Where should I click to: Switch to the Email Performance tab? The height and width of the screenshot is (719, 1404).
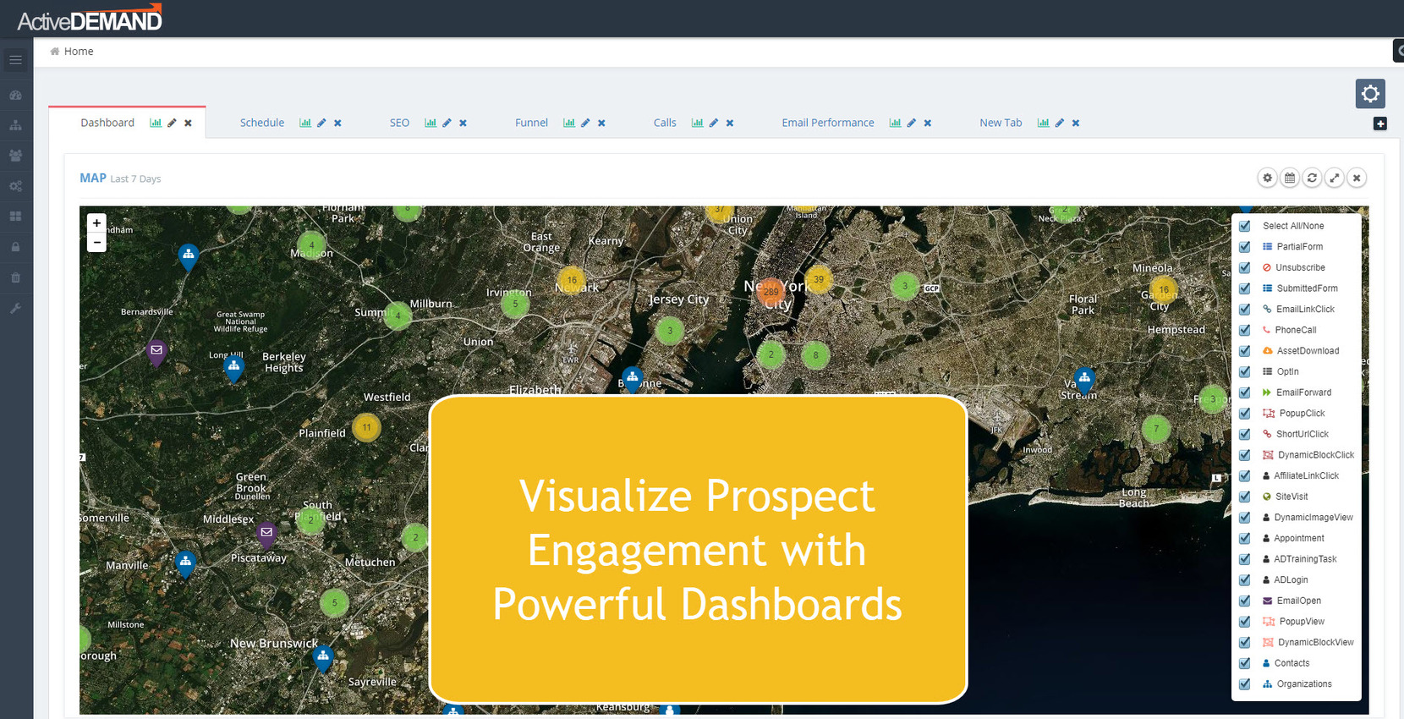(827, 123)
